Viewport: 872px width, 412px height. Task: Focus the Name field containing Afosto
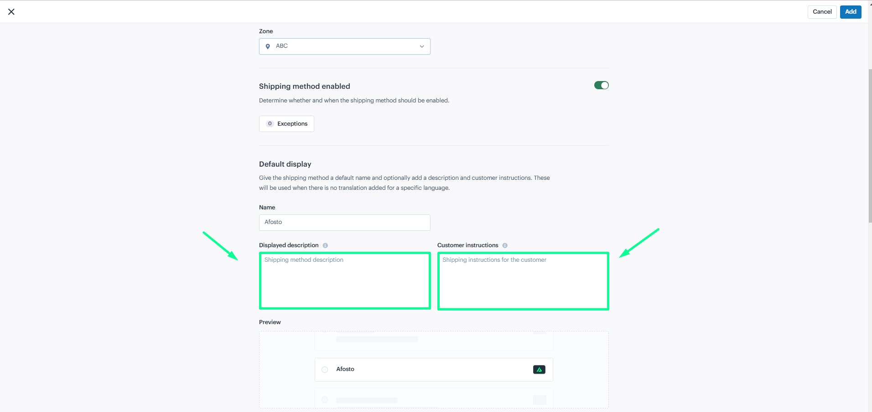coord(345,222)
